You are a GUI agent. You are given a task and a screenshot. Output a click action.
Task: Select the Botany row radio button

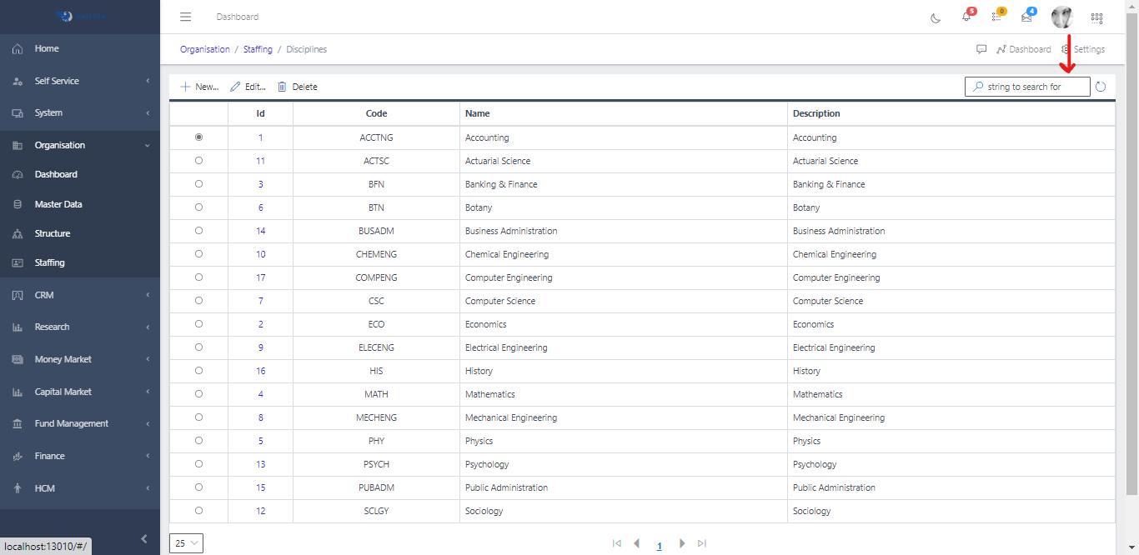tap(198, 207)
